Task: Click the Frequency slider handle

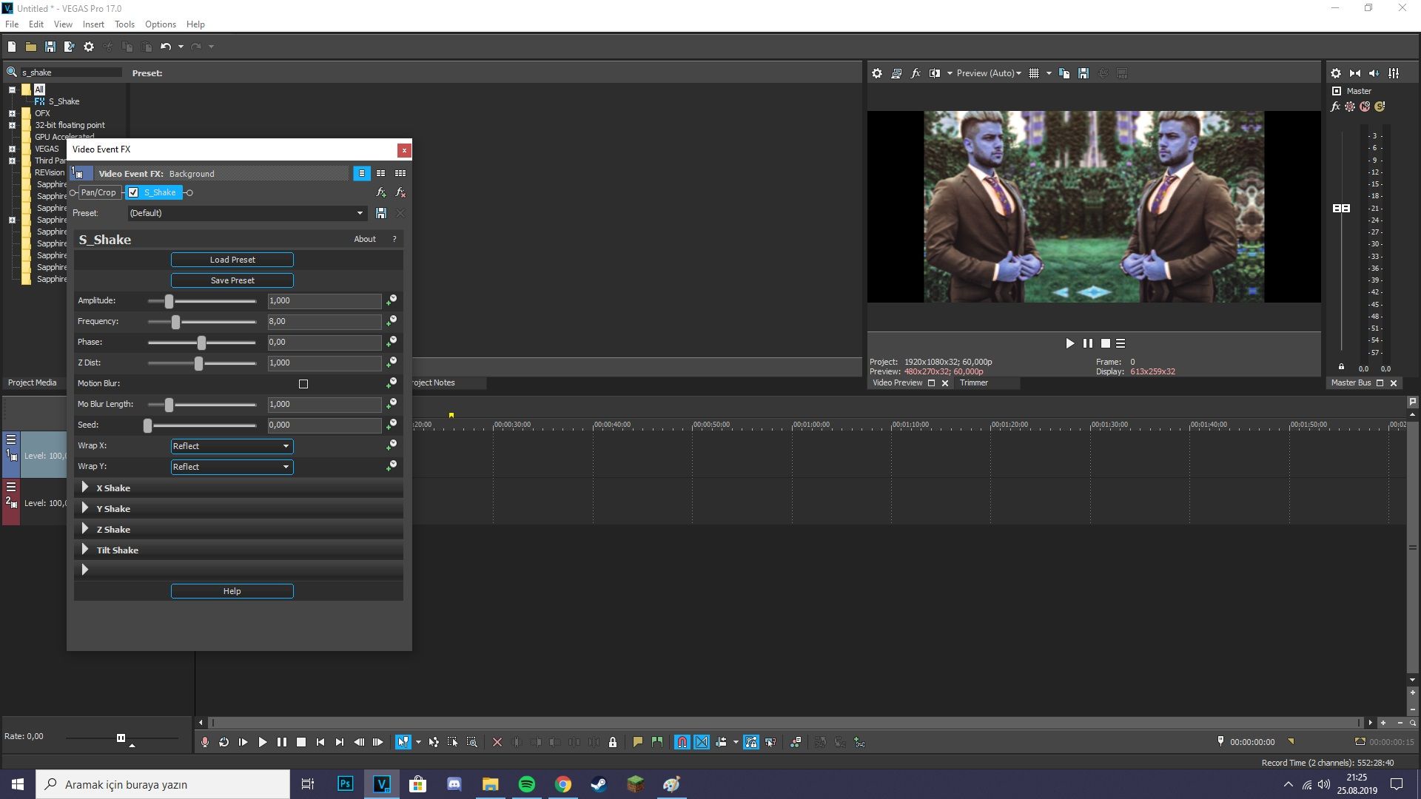Action: [x=175, y=322]
